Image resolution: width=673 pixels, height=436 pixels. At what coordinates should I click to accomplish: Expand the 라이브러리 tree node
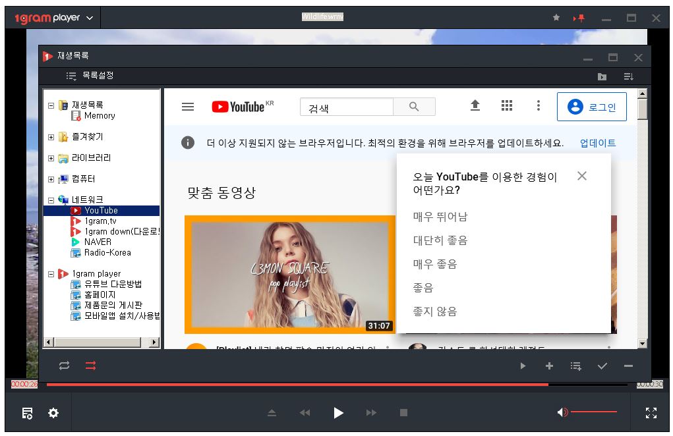click(51, 158)
